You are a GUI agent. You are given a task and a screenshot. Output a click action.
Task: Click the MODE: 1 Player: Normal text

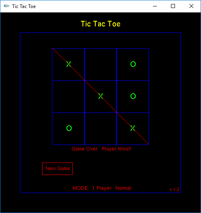102,188
